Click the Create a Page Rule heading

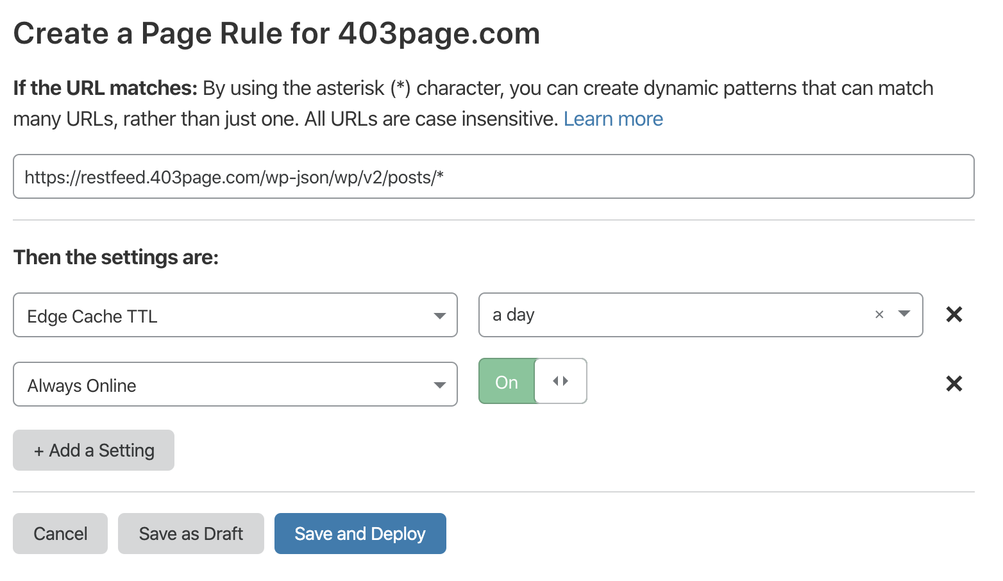(x=276, y=33)
